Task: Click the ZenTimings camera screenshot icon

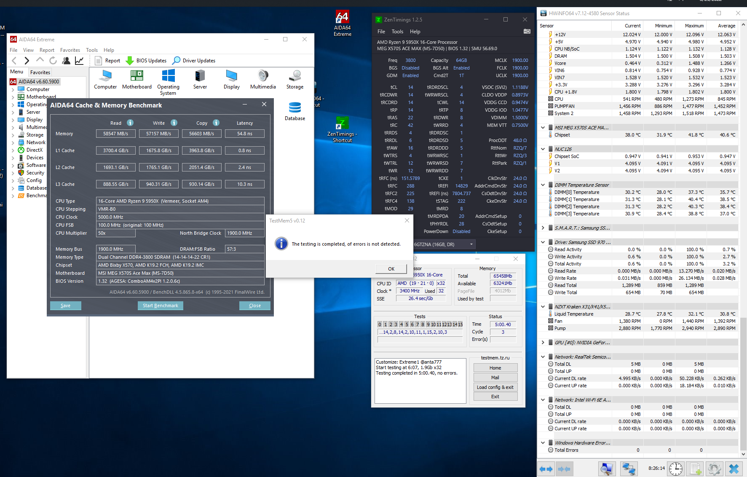Action: [x=527, y=31]
